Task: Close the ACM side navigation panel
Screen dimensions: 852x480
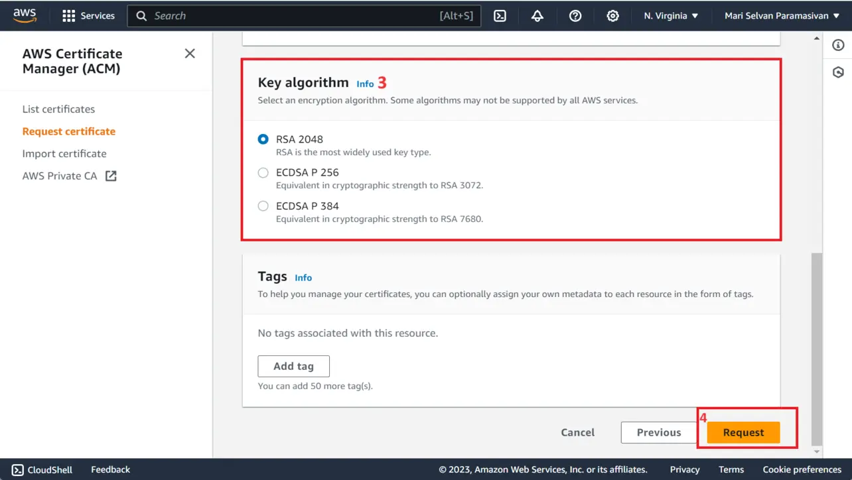Action: pyautogui.click(x=190, y=54)
